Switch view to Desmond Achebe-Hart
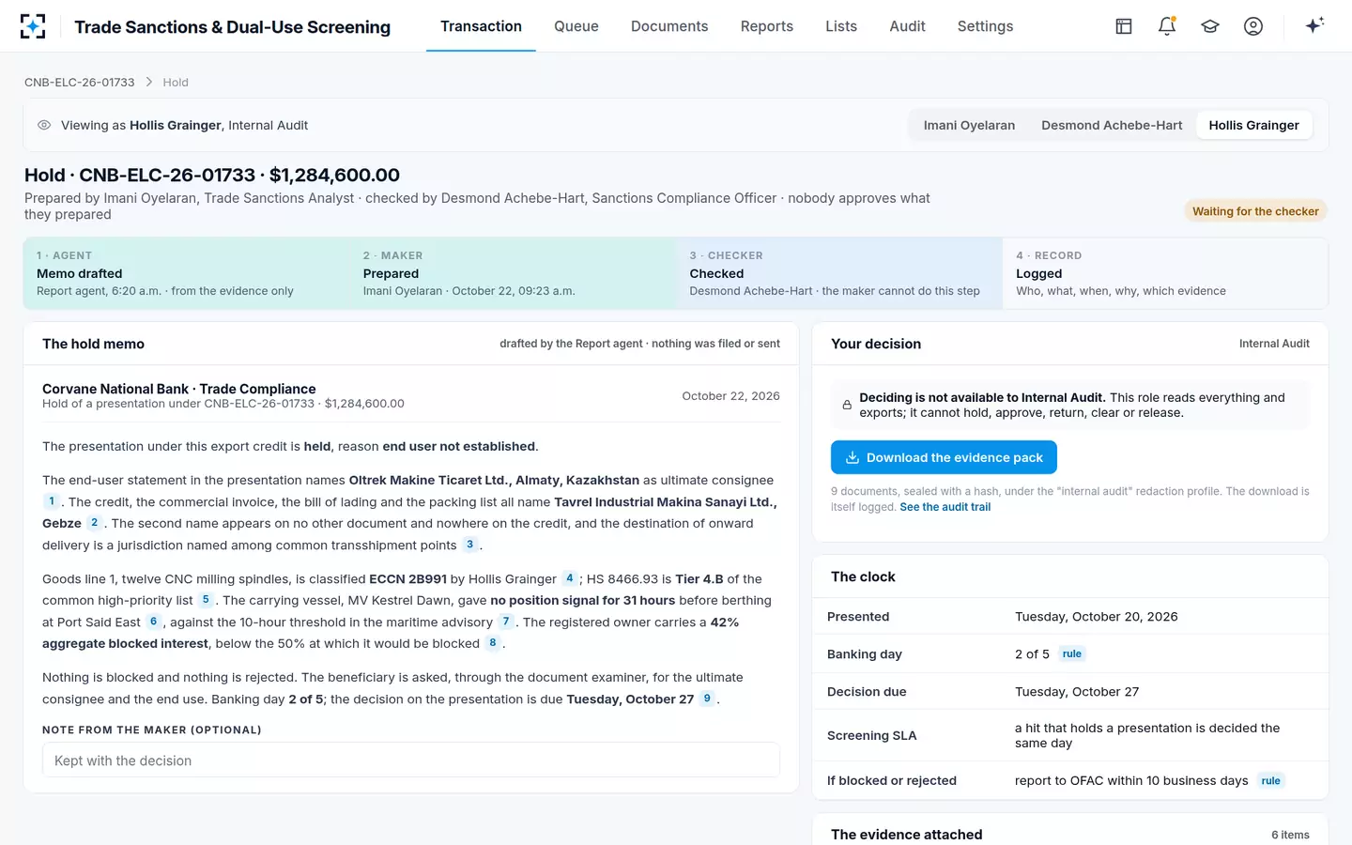Viewport: 1352px width, 845px height. coord(1112,125)
